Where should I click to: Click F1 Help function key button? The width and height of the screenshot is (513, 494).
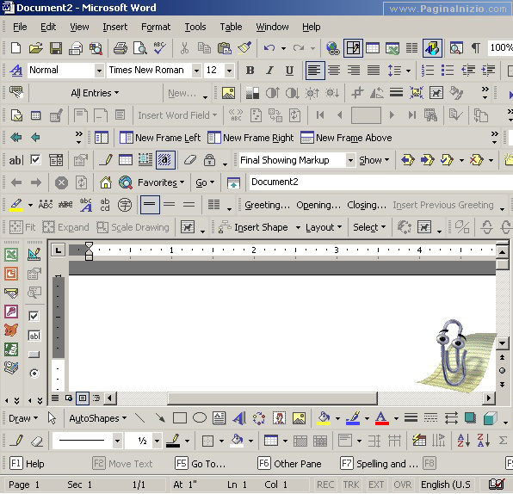coord(27,464)
